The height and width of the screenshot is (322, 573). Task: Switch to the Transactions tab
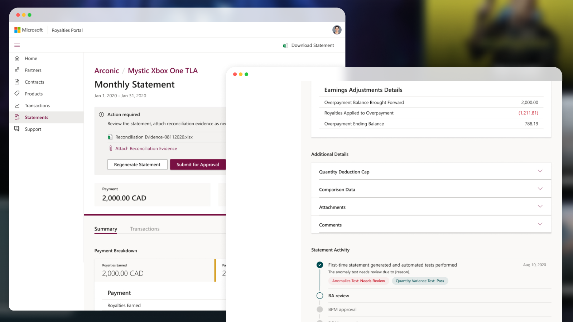pyautogui.click(x=145, y=229)
